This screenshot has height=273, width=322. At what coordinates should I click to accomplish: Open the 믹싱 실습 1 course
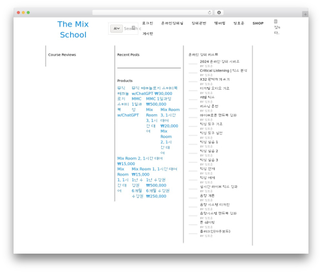coord(209,142)
